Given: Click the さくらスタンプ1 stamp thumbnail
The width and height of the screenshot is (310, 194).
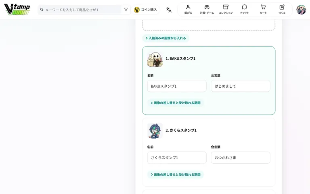Looking at the screenshot, I should pos(155,131).
